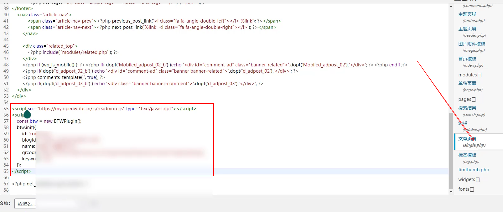
Task: Place cursor in openwrite readmore.js script line
Action: coord(104,109)
